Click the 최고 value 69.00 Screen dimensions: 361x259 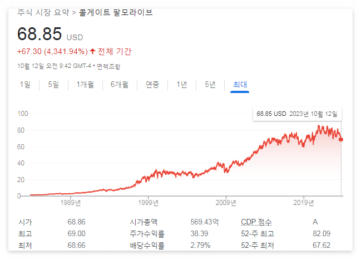coord(76,233)
